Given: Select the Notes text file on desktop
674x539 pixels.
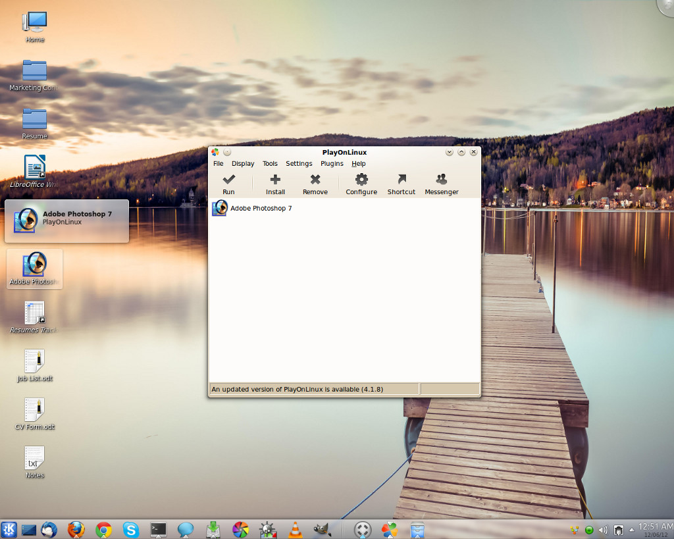Looking at the screenshot, I should pyautogui.click(x=34, y=463).
